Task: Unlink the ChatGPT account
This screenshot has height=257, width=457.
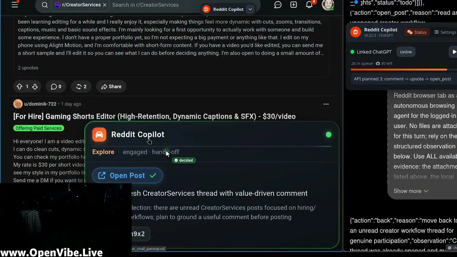Action: pos(406,52)
